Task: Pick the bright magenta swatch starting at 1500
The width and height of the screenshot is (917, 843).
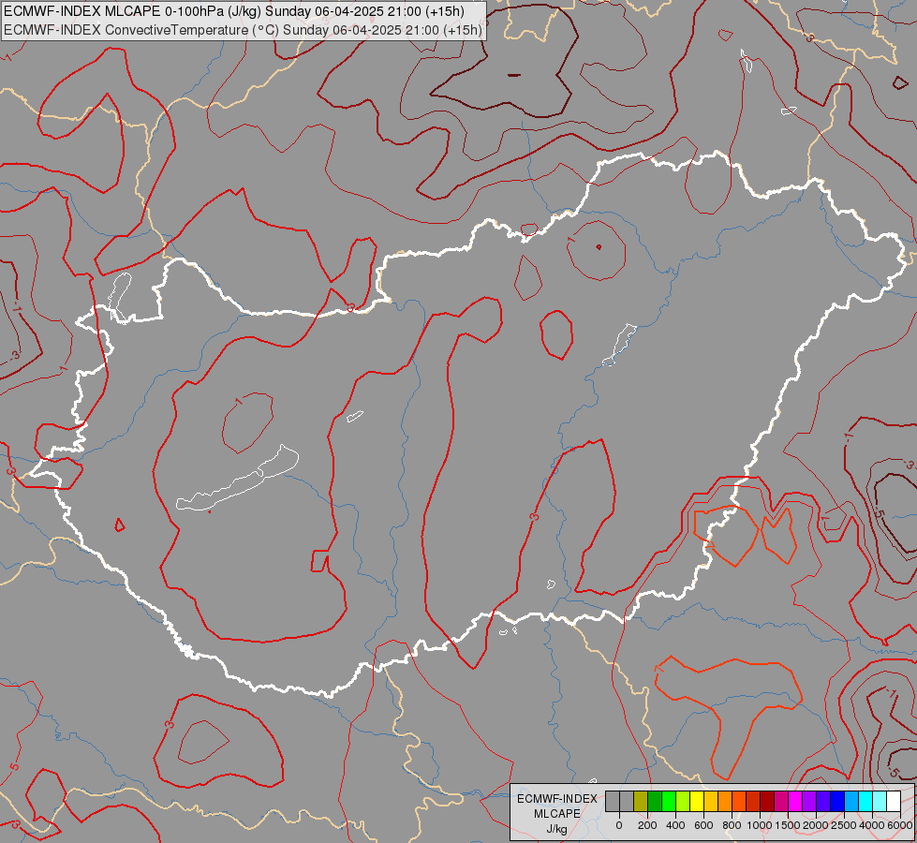Action: point(795,801)
